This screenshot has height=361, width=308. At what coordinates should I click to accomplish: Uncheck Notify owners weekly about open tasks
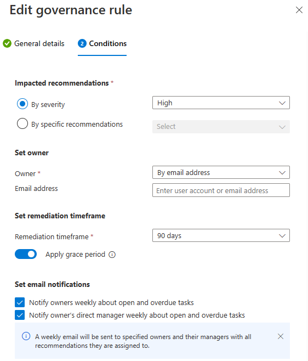[20, 302]
